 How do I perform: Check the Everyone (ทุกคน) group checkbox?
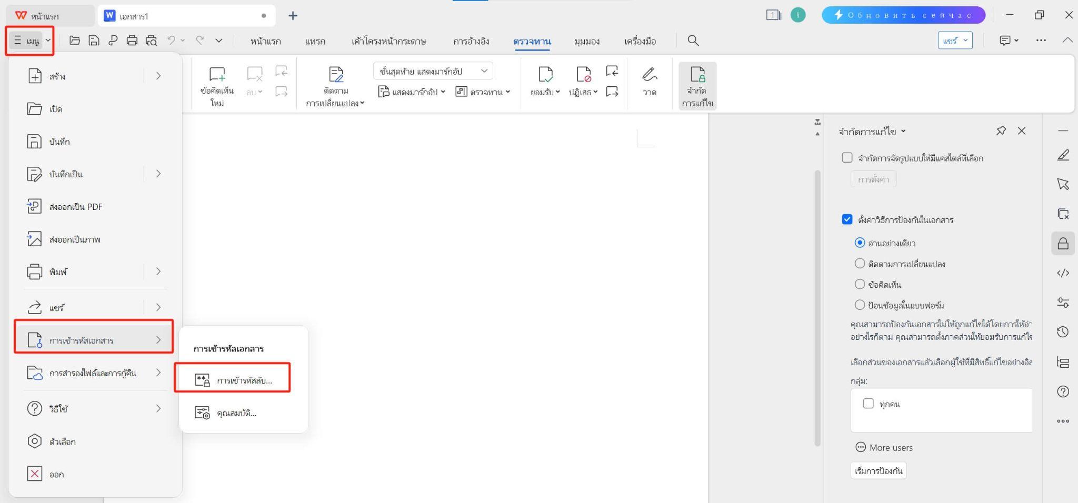(x=869, y=404)
